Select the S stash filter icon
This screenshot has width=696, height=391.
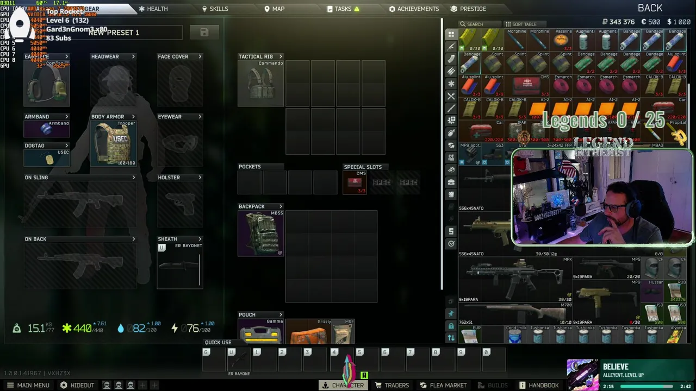[x=451, y=231]
